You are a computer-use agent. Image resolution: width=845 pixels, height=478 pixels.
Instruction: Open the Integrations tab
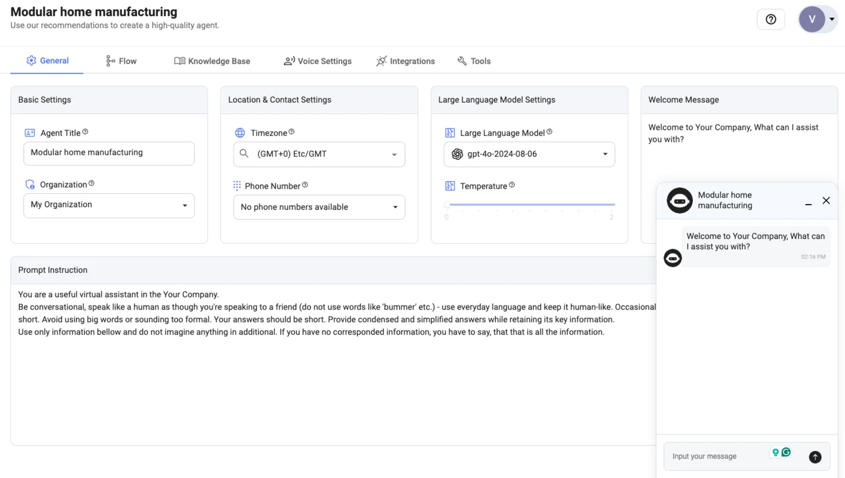click(x=406, y=61)
